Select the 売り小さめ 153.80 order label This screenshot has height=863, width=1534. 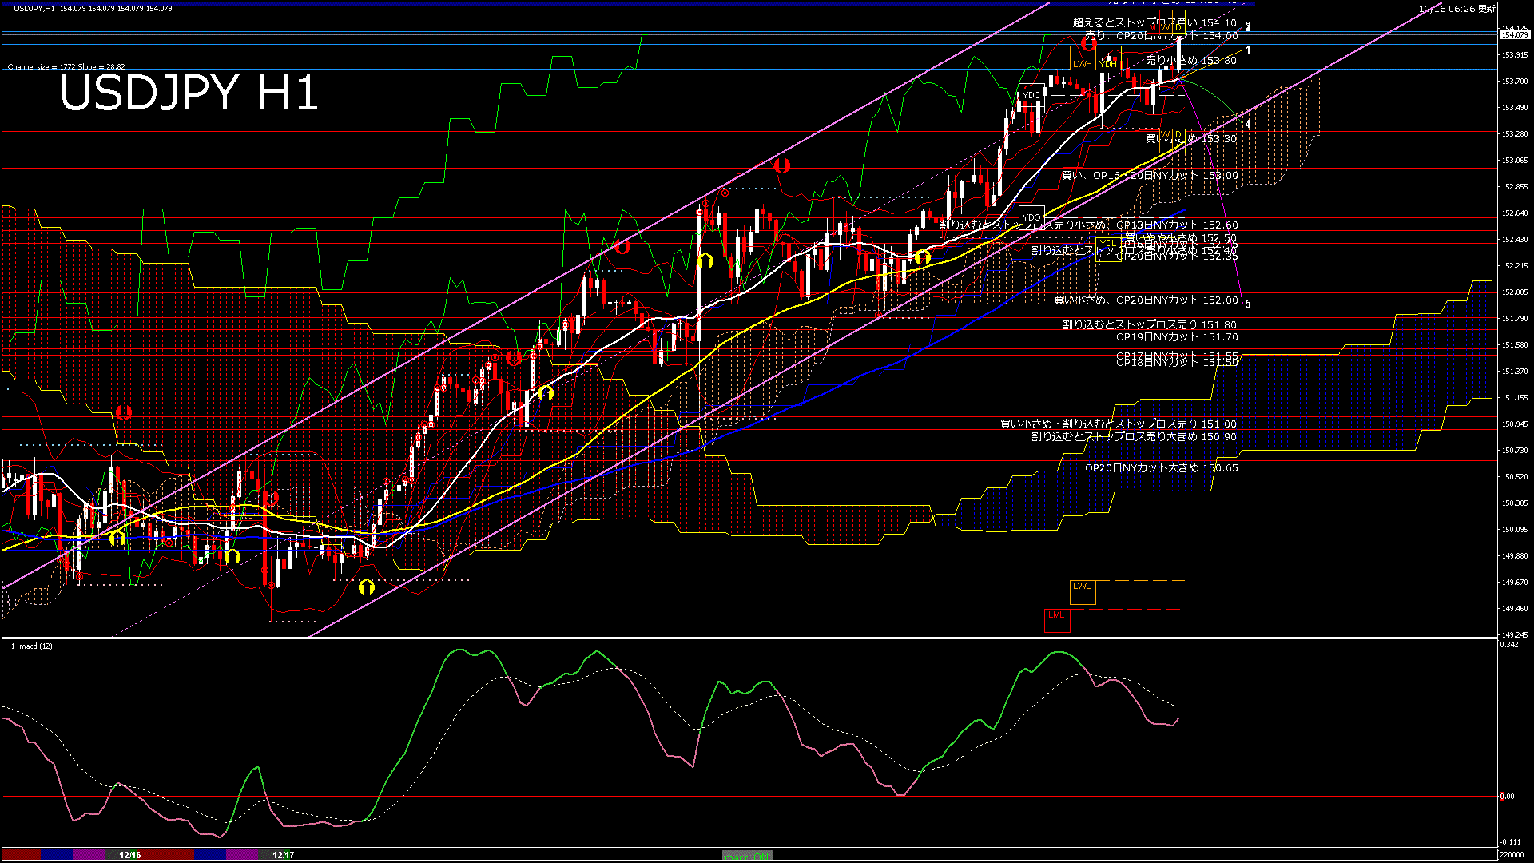(1191, 61)
